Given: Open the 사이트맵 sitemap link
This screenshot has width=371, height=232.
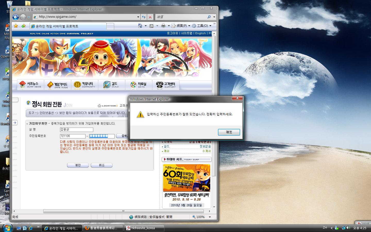Looking at the screenshot, I should [187, 33].
